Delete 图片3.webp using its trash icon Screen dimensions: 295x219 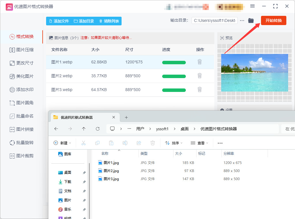tap(200, 90)
